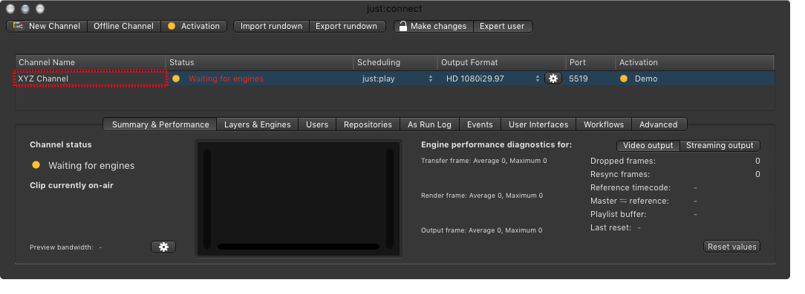
Task: Switch to Summary & Performance tab
Action: pos(160,124)
